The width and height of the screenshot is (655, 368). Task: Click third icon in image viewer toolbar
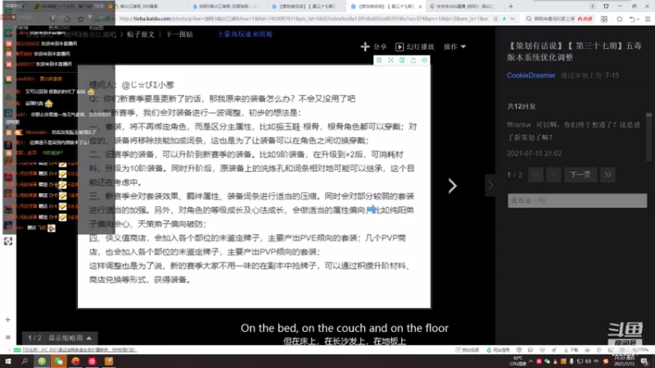(x=402, y=61)
